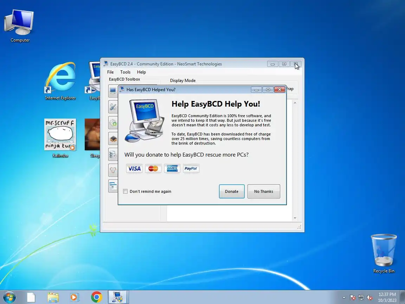
Task: Select Edit Boot Menu wrench icon in toolbox
Action: 113,107
